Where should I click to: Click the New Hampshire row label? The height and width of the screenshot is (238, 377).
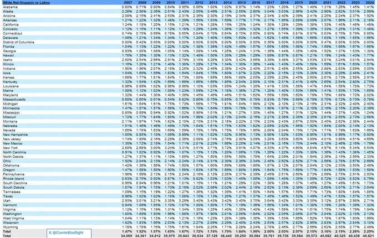pos(15,134)
